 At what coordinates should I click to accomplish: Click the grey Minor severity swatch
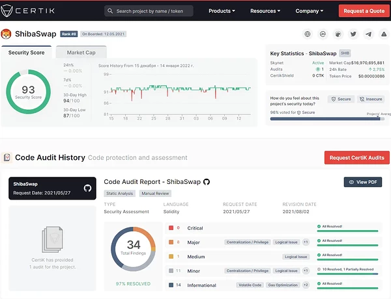click(x=171, y=270)
